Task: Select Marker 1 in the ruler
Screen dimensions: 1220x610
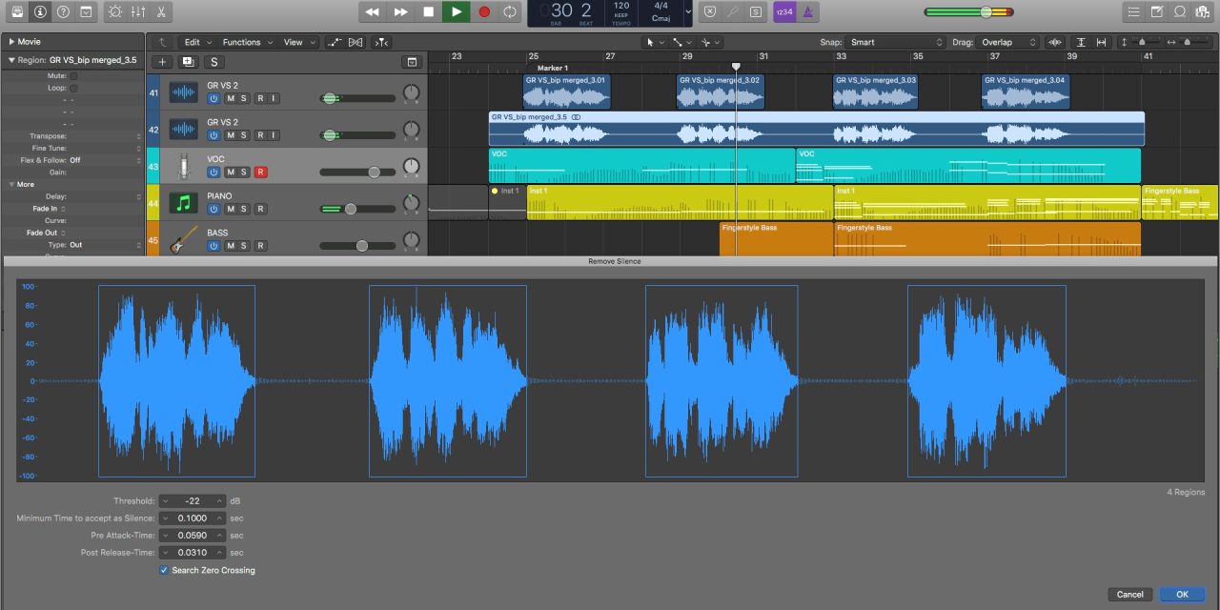Action: pos(552,68)
